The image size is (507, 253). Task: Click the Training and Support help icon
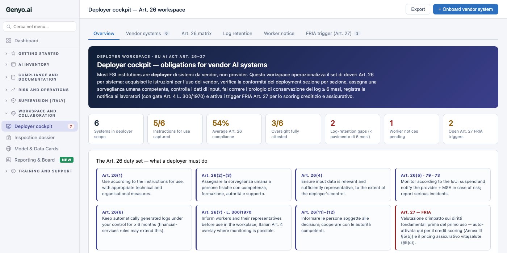click(x=13, y=171)
